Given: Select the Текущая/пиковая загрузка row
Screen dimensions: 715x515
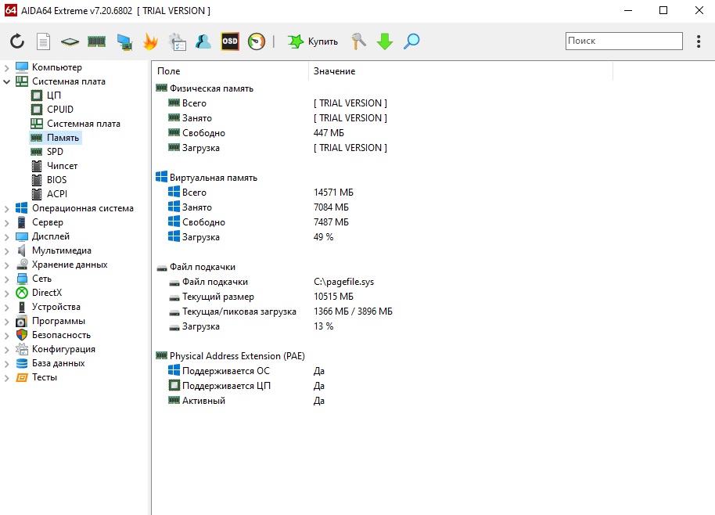Looking at the screenshot, I should (x=239, y=312).
